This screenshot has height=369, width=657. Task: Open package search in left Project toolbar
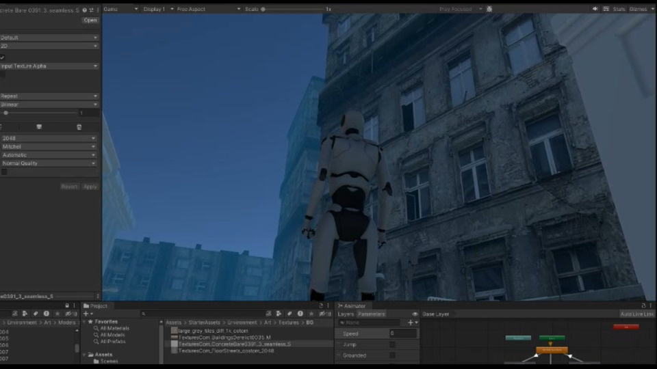14,314
